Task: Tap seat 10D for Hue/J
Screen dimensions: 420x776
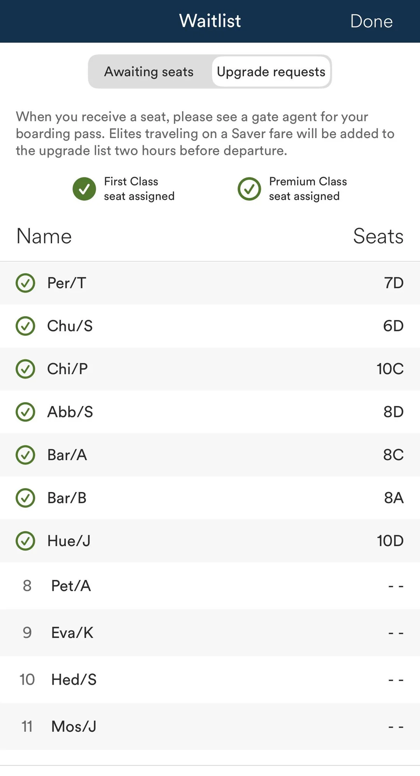Action: point(390,541)
